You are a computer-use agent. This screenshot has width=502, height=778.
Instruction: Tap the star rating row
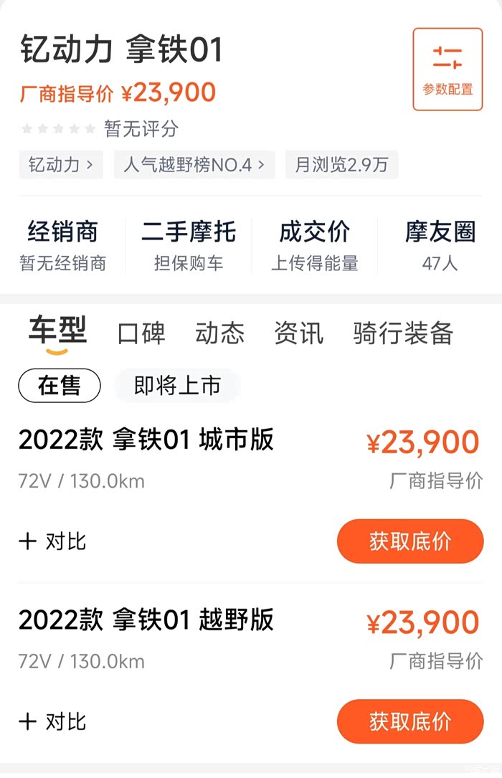point(59,129)
